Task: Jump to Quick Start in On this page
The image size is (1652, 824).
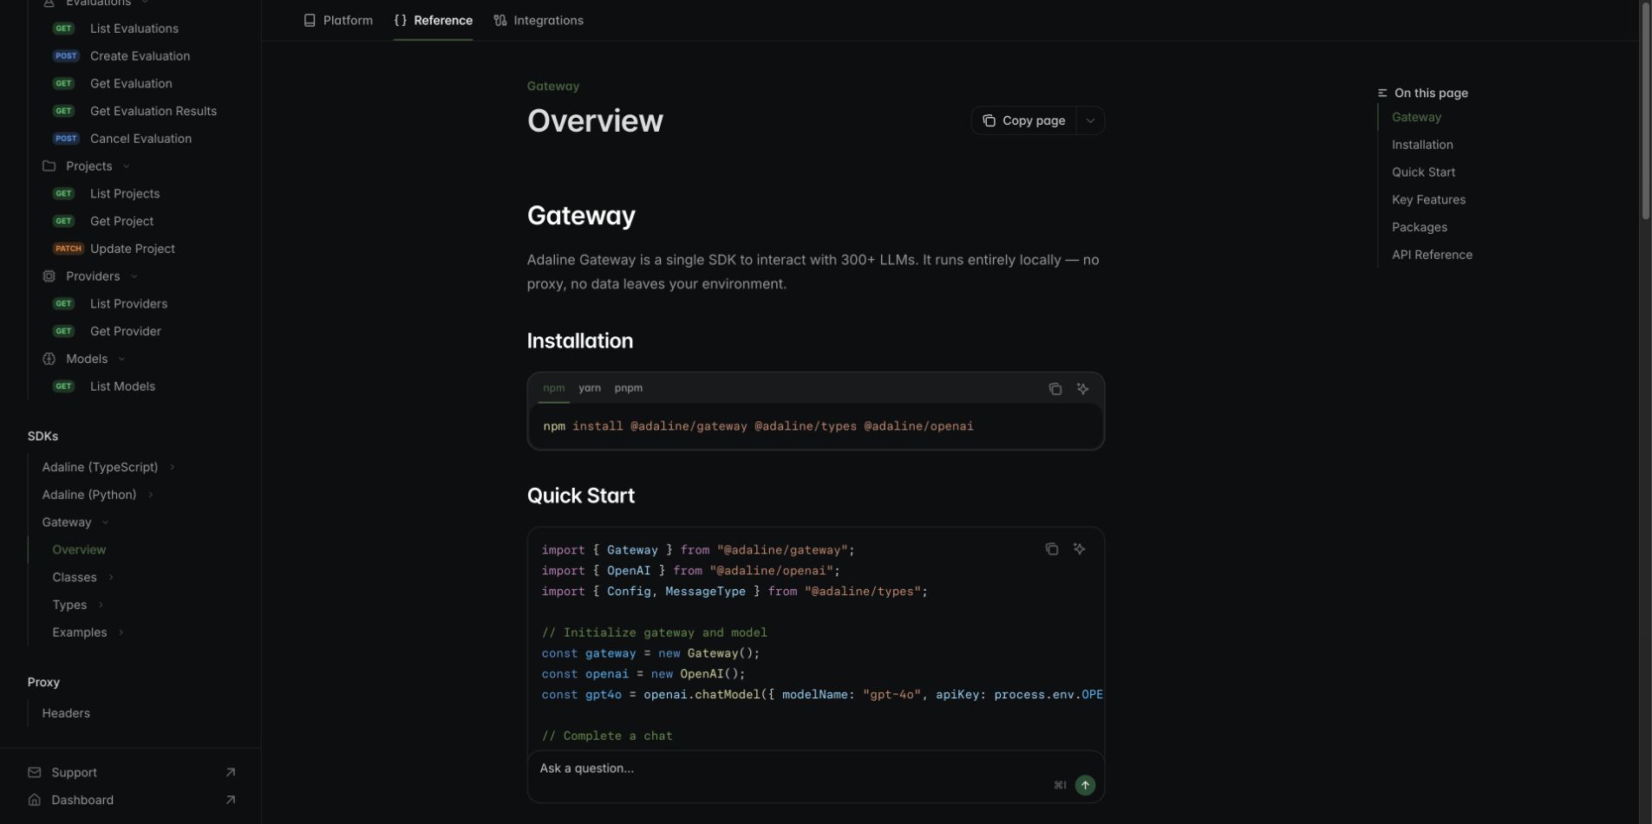Action: point(1423,172)
